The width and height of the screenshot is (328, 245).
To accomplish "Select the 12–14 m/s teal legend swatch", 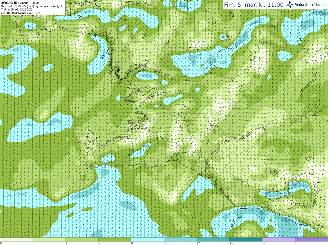I will click(x=213, y=240).
